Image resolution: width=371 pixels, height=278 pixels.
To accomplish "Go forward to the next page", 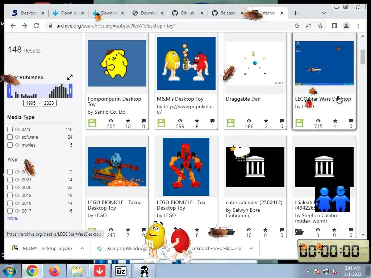I will (x=25, y=26).
